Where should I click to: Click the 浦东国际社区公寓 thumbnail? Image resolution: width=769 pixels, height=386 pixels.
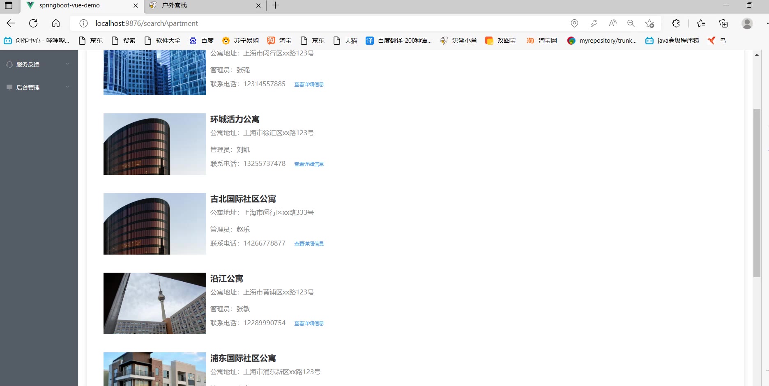155,369
